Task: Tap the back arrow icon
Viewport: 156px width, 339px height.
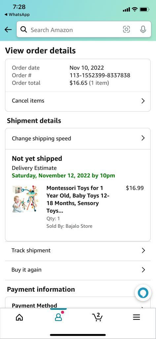Action: 8,29
